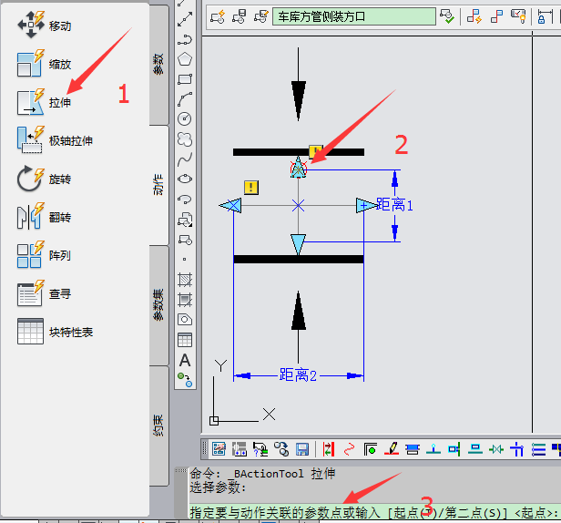
Task: Open the 参数集 palette tab
Action: (158, 305)
